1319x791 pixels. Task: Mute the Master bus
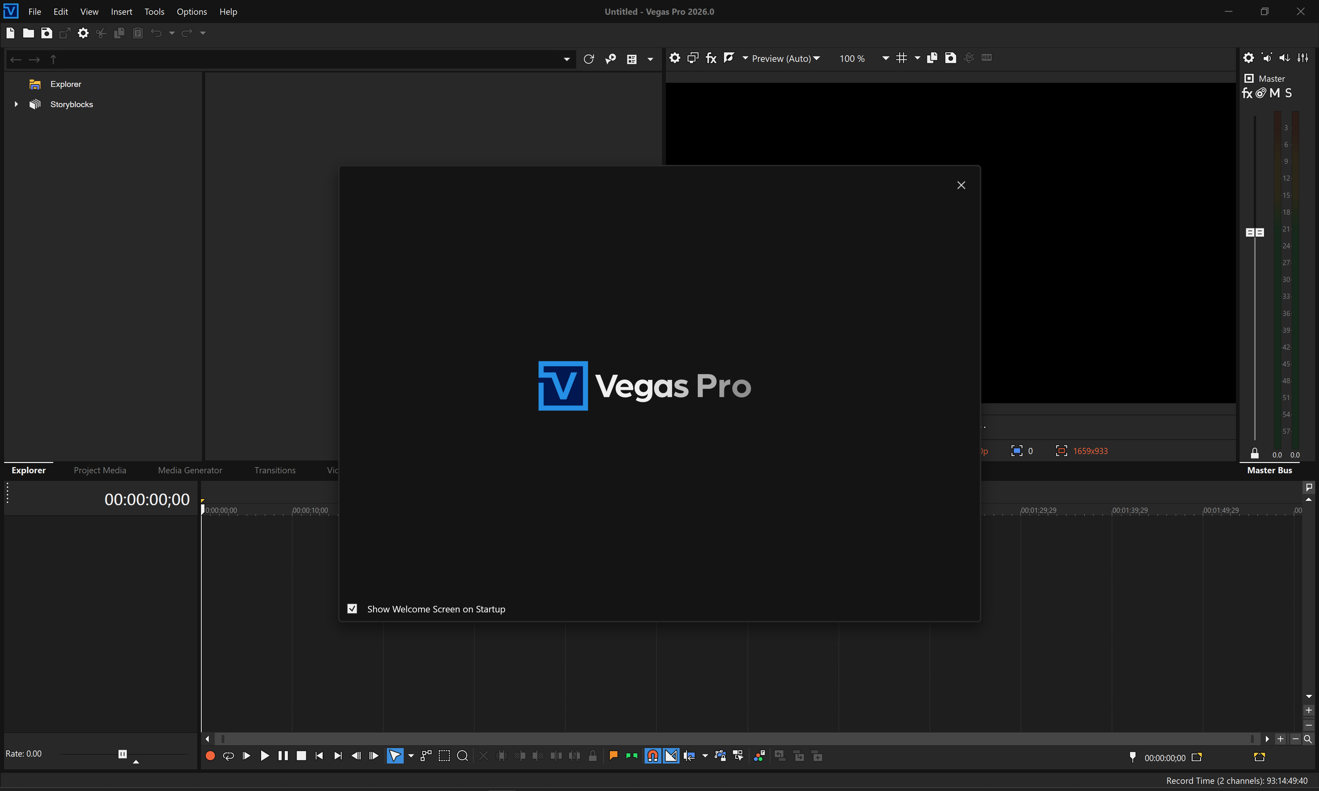(x=1275, y=93)
